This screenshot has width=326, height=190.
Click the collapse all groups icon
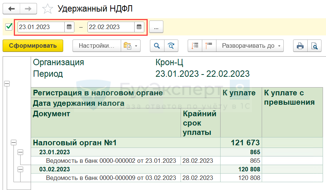point(195,46)
